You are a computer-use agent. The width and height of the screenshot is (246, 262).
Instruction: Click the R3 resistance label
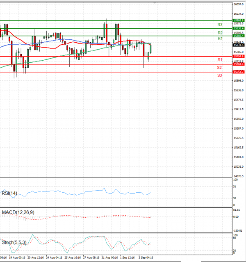220,25
